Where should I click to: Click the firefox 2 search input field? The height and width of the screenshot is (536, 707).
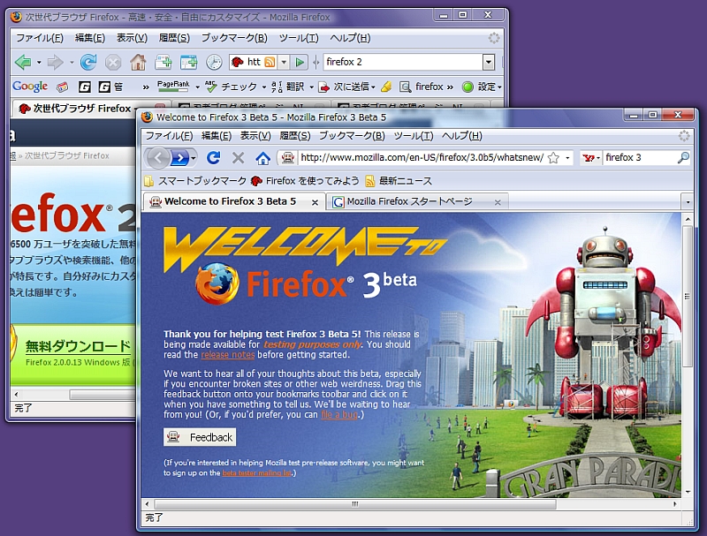click(x=403, y=62)
